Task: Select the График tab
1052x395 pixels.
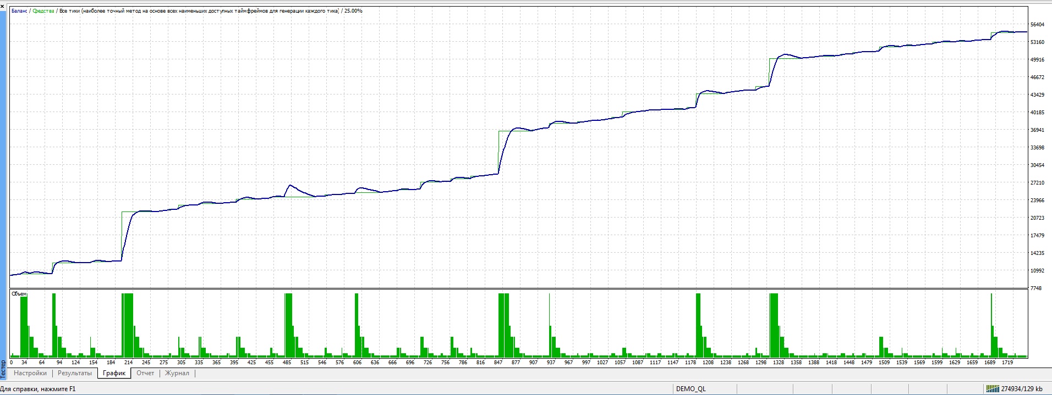Action: point(114,373)
